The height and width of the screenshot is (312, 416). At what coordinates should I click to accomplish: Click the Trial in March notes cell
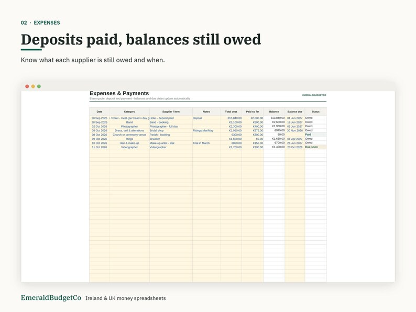point(206,143)
